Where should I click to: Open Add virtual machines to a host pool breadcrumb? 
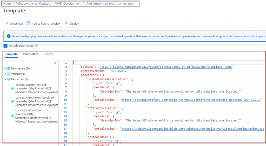[110, 4]
